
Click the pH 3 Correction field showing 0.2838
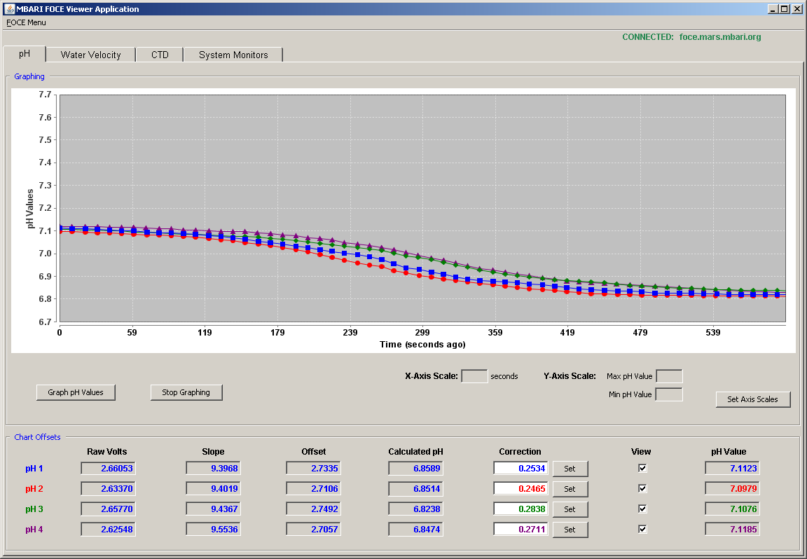click(521, 509)
